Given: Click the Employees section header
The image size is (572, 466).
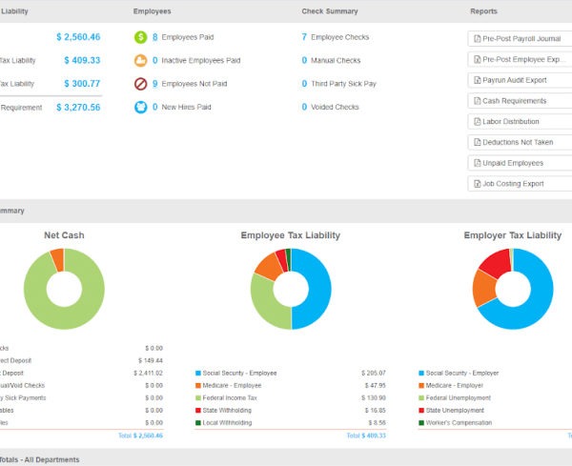Looking at the screenshot, I should (x=152, y=11).
